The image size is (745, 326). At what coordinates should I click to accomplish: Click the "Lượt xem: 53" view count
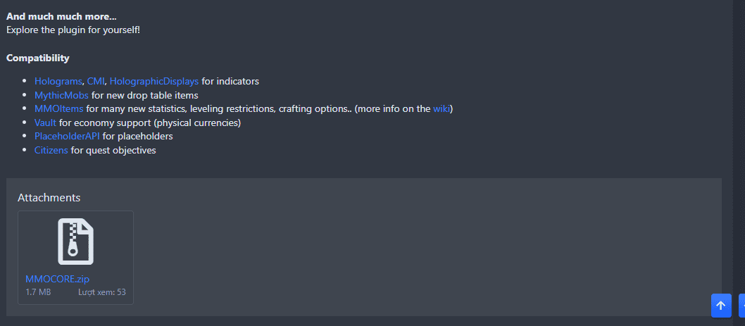click(101, 291)
